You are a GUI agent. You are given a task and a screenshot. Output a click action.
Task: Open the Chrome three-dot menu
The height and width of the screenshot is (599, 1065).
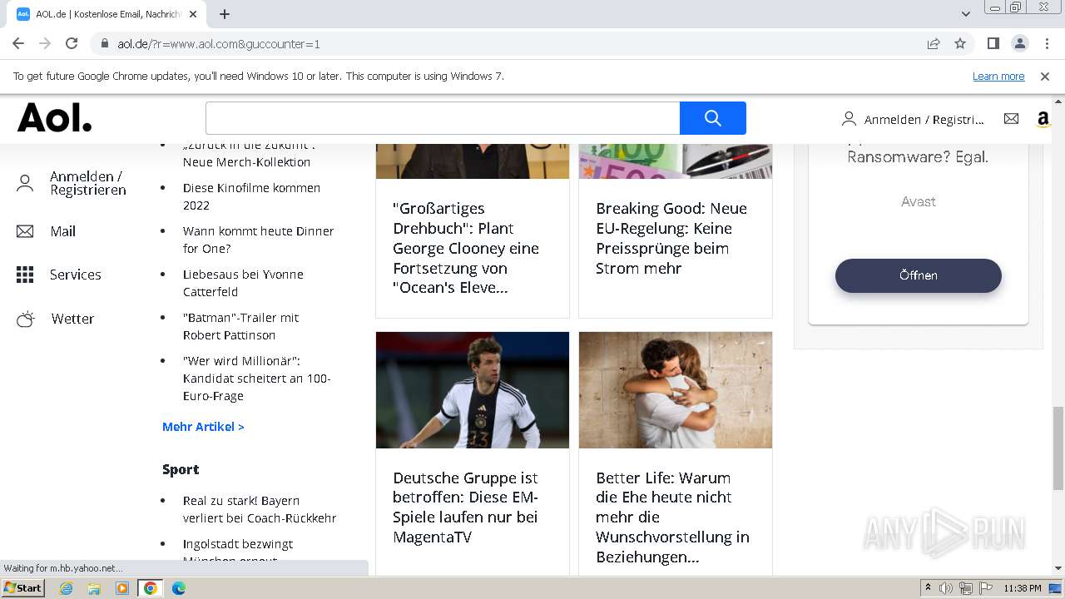click(1047, 43)
